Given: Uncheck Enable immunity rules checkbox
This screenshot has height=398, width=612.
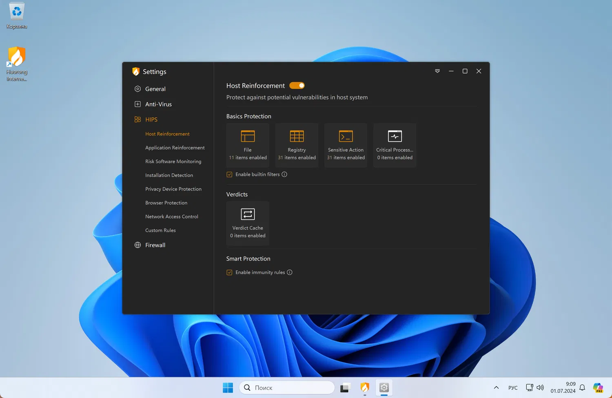Looking at the screenshot, I should (229, 272).
